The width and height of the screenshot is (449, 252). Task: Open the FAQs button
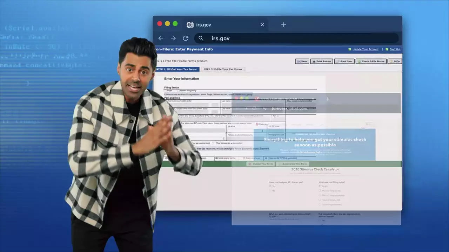[395, 61]
